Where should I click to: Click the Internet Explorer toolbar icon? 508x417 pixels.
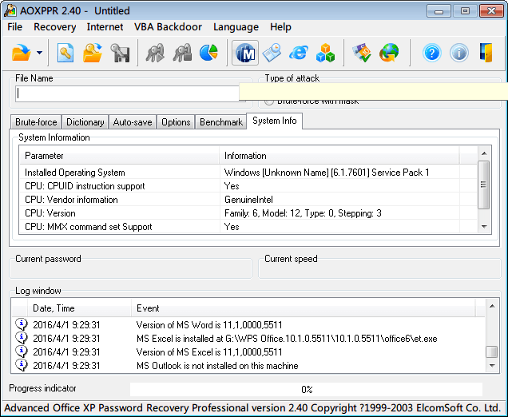pyautogui.click(x=299, y=53)
